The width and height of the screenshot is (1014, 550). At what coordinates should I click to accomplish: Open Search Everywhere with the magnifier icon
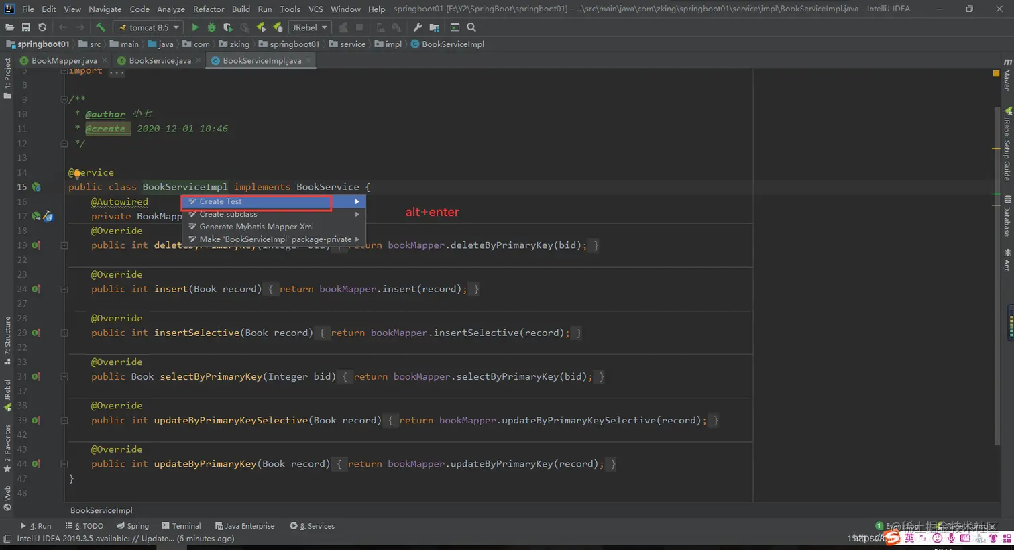471,27
